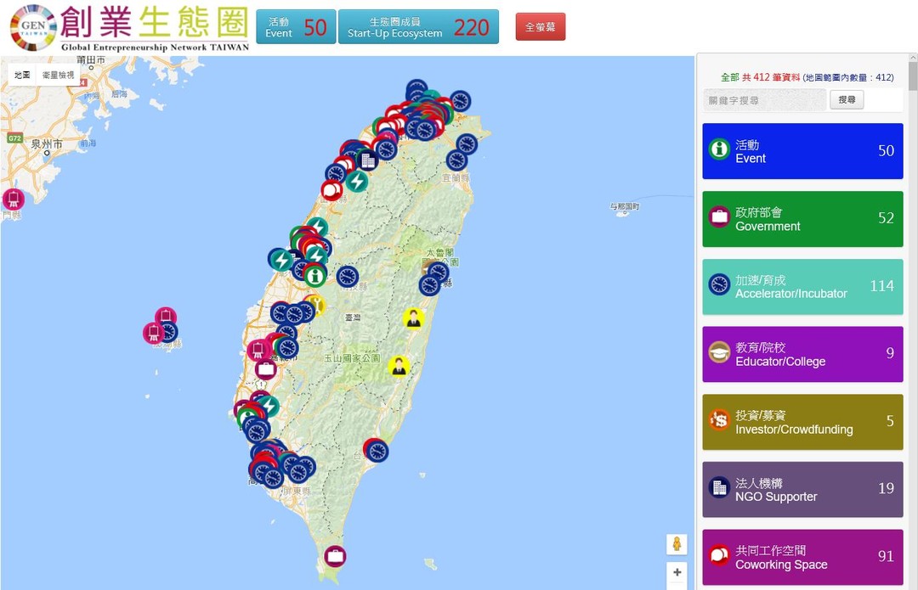Click the building marker near Hsinchu

(x=368, y=160)
